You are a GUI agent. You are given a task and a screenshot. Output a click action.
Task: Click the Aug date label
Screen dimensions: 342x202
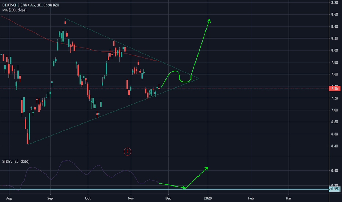pos(9,198)
